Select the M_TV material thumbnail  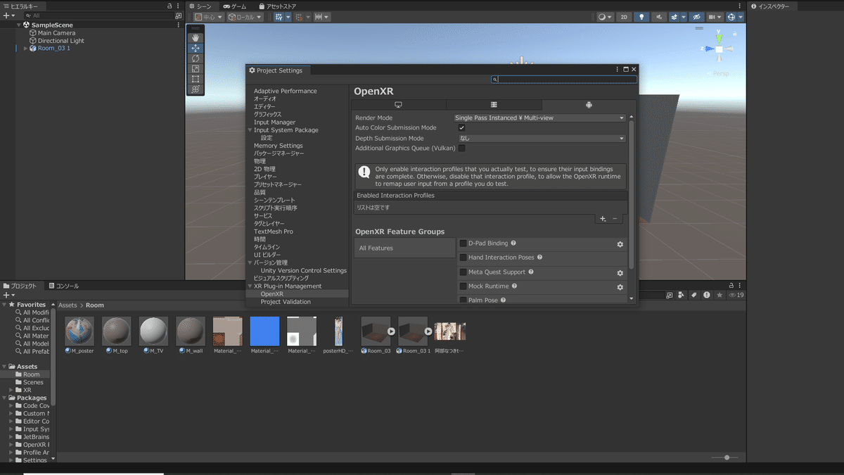pos(153,331)
